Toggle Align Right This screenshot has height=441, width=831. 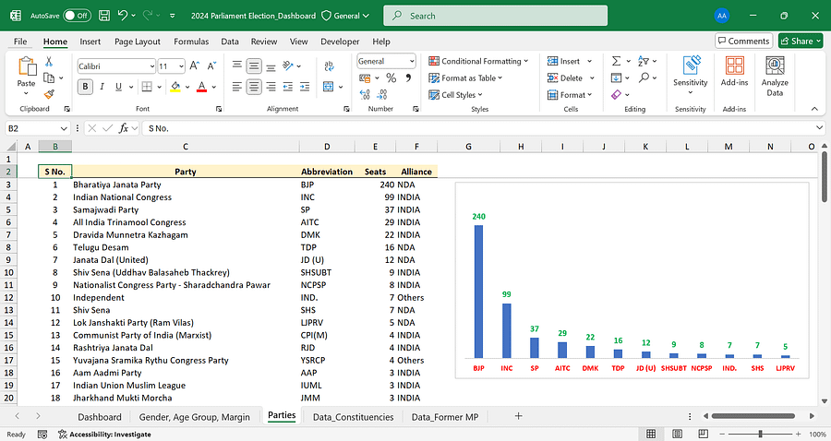271,87
